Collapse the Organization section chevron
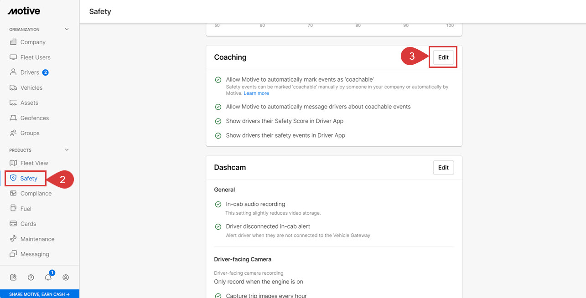This screenshot has height=298, width=586. coord(67,30)
